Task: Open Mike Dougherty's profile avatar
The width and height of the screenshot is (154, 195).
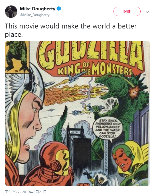Action: click(x=11, y=12)
